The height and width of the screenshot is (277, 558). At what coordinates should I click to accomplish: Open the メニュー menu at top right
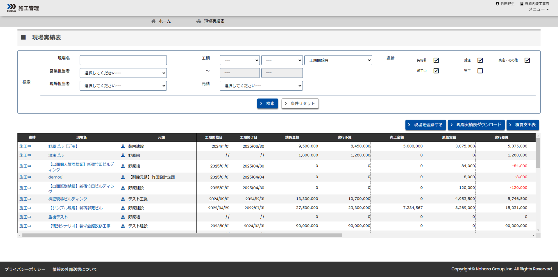[539, 9]
